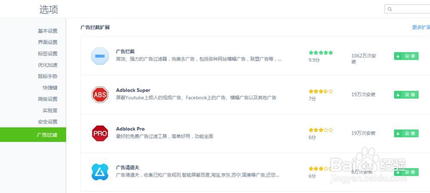
Task: Click the star rating of Adblock Super
Action: tap(321, 91)
